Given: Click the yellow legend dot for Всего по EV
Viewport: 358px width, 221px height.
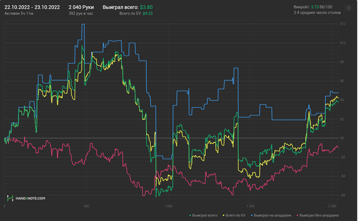Looking at the screenshot, I should [x=222, y=215].
